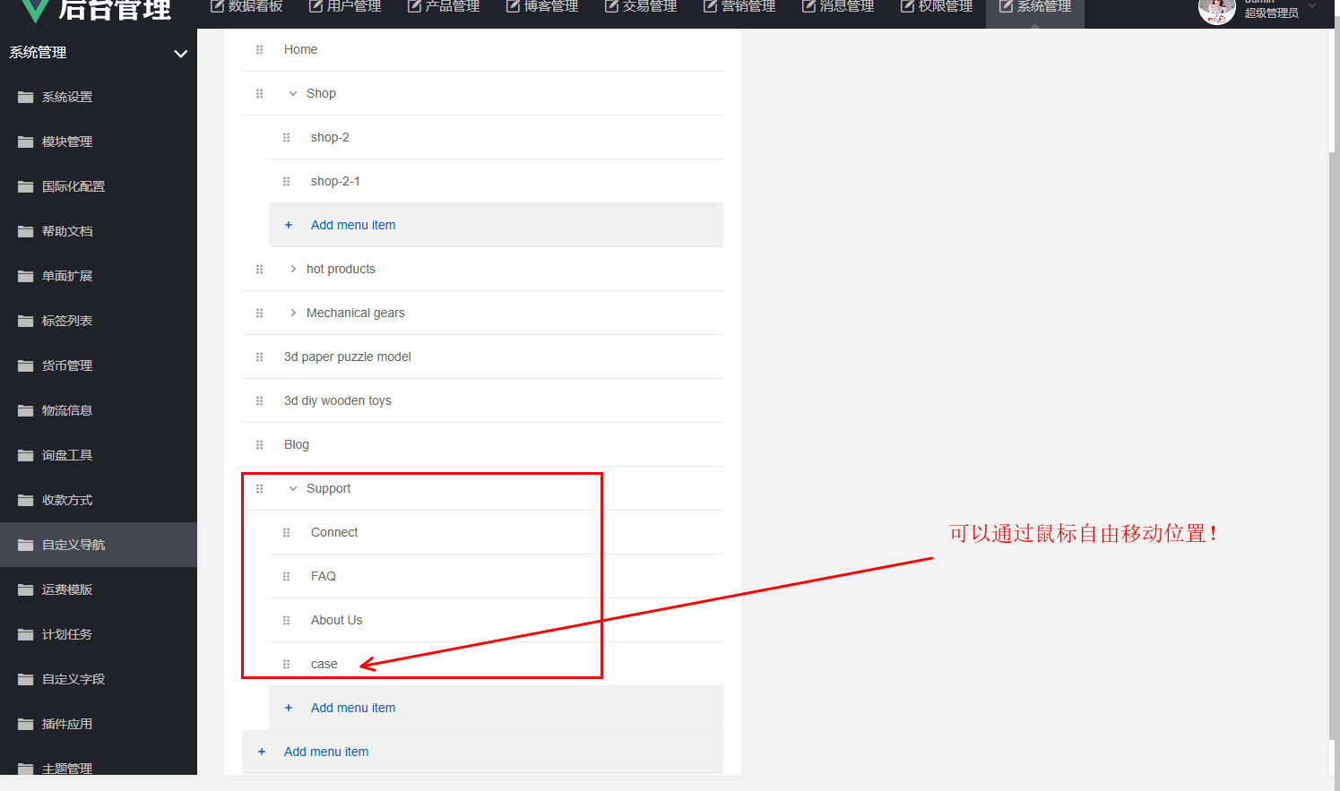
Task: Click Add menu item under Support
Action: (x=353, y=709)
